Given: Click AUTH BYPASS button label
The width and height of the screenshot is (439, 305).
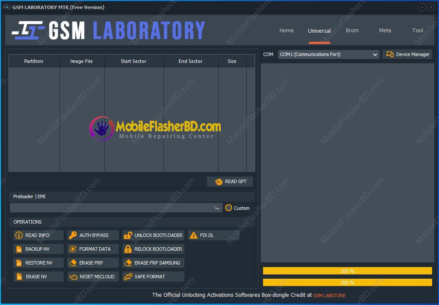Looking at the screenshot, I should pos(94,235).
